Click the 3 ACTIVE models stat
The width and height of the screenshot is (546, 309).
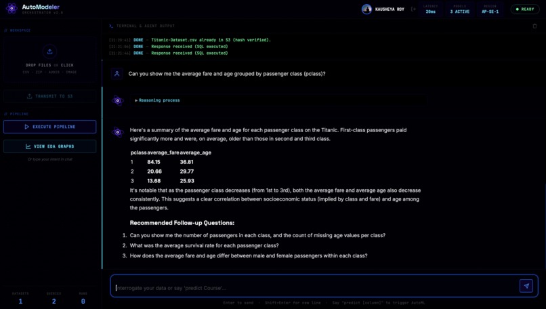[460, 9]
